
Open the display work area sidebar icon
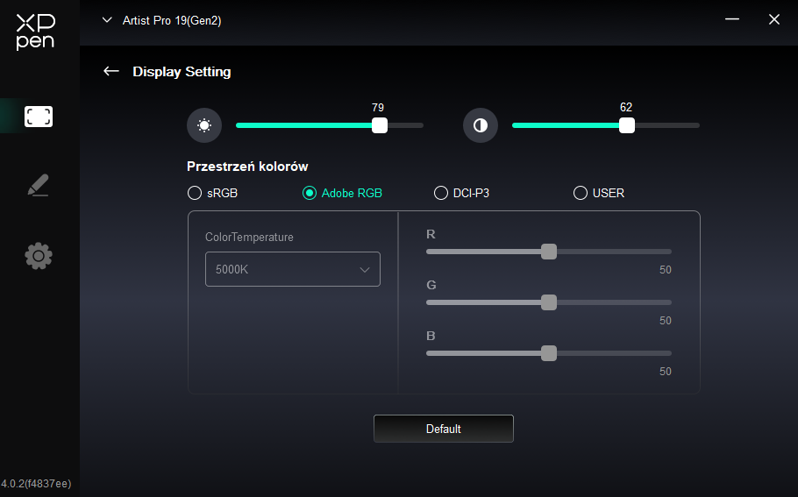coord(39,117)
